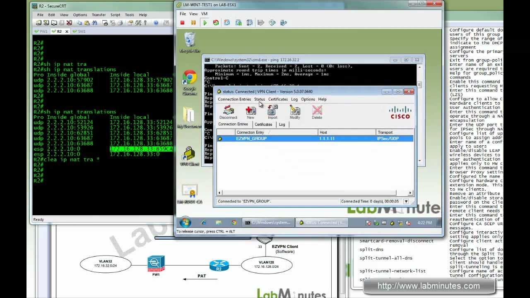The width and height of the screenshot is (530, 298).
Task: Open Chrome from VM taskbar
Action: tap(234, 223)
